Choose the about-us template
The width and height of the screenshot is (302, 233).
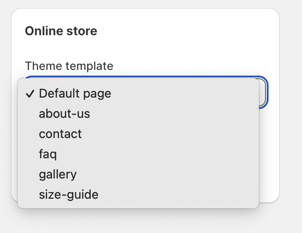[x=64, y=114]
